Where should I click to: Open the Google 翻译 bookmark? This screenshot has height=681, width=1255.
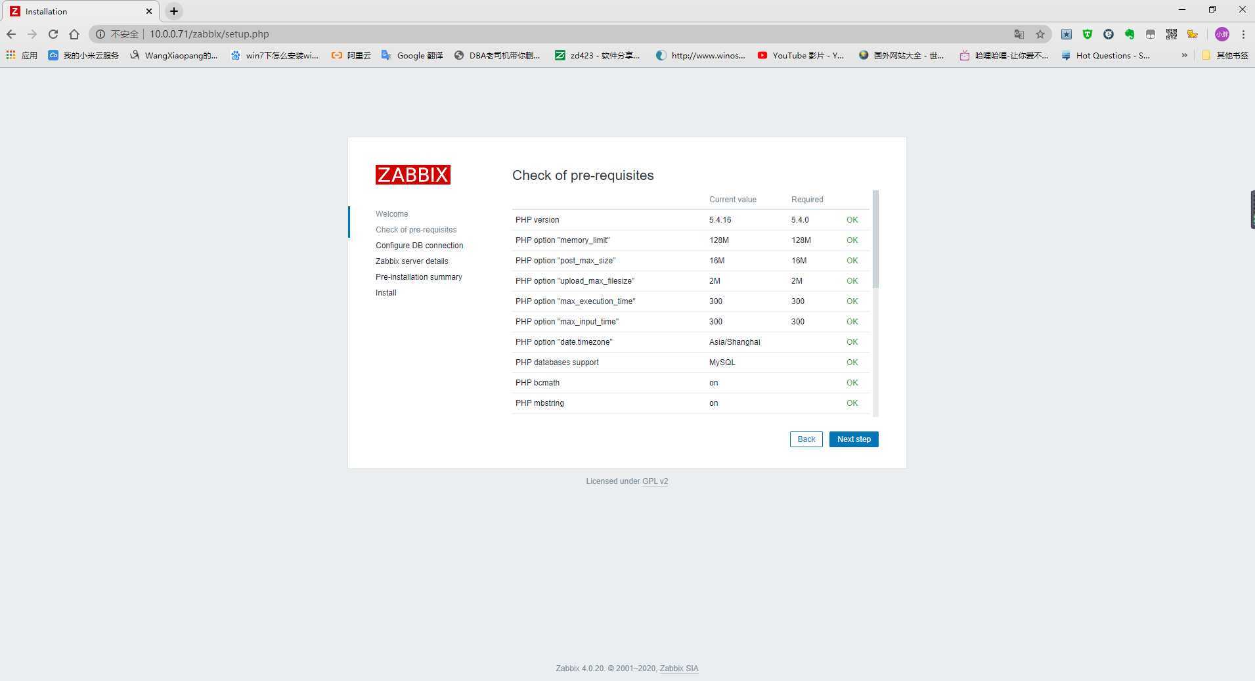[412, 55]
